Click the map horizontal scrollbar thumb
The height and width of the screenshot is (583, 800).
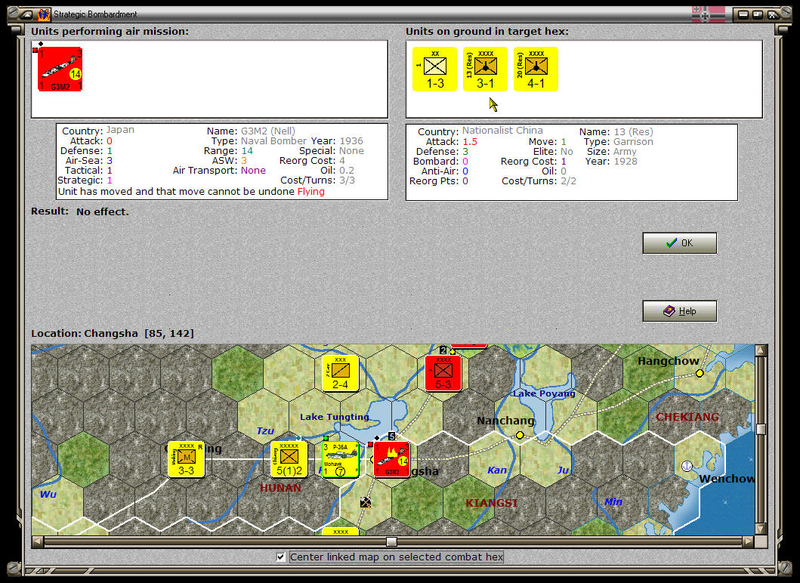click(391, 541)
